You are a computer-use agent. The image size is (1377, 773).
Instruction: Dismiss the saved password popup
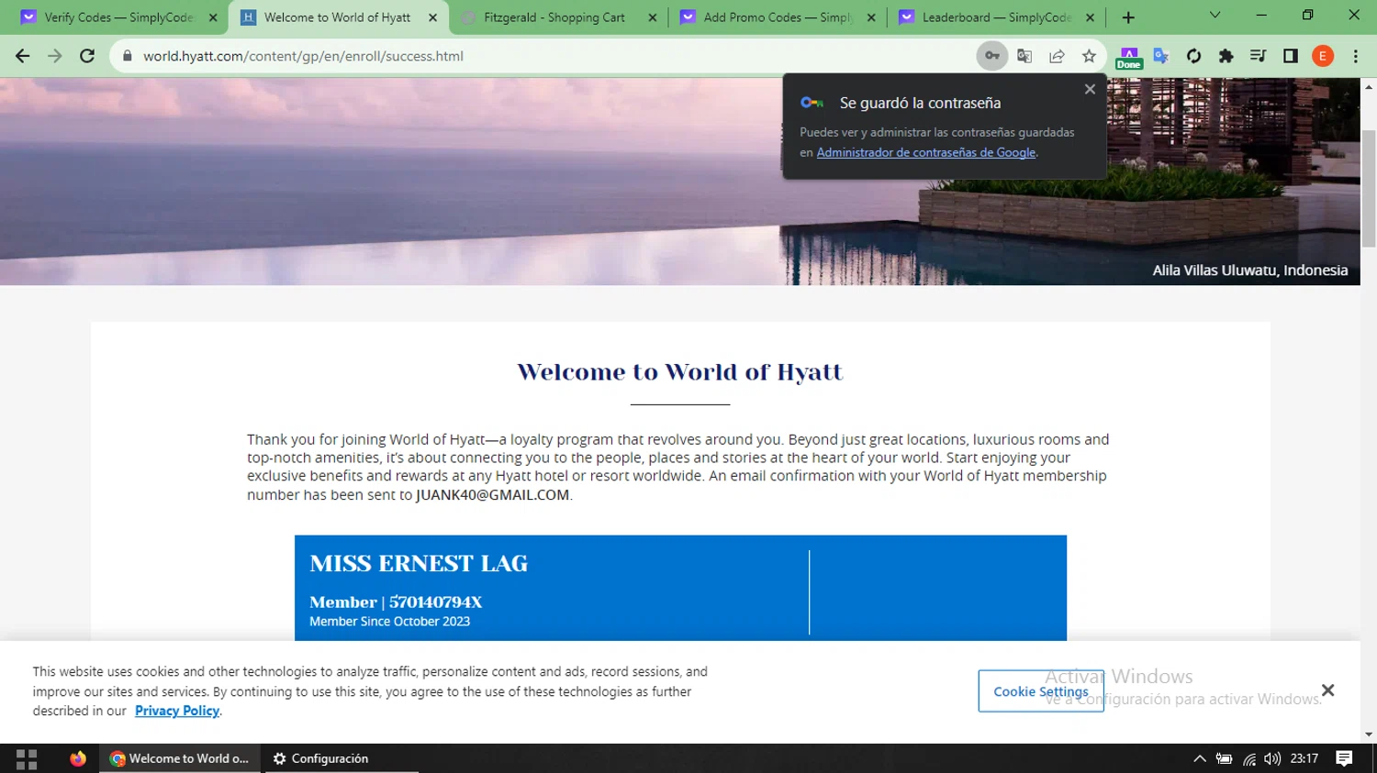1090,89
